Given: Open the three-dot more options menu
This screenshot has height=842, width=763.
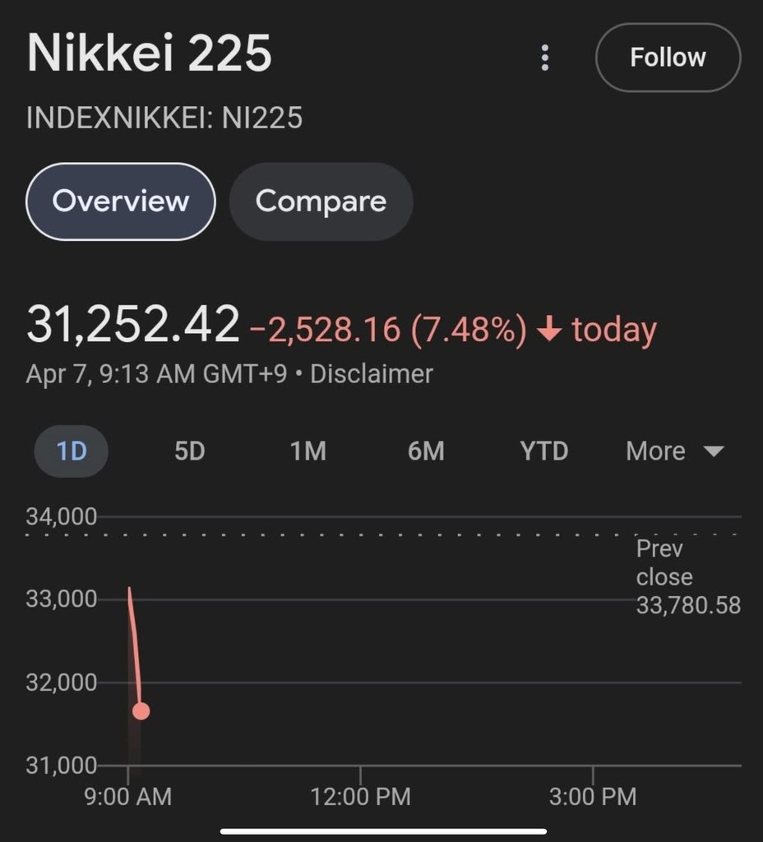Looking at the screenshot, I should coord(544,58).
